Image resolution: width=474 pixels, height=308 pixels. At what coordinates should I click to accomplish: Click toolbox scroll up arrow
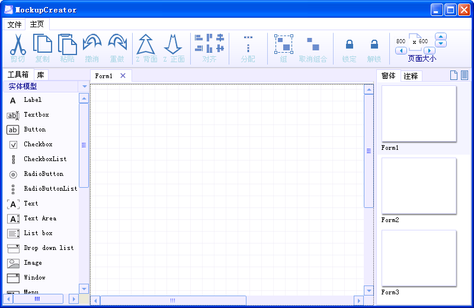[x=84, y=98]
